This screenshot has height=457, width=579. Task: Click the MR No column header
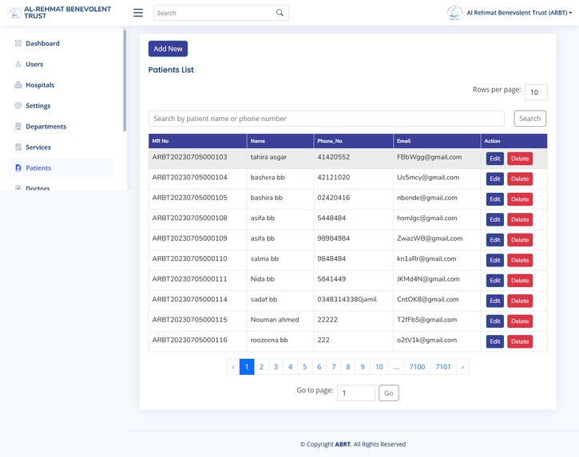click(197, 141)
